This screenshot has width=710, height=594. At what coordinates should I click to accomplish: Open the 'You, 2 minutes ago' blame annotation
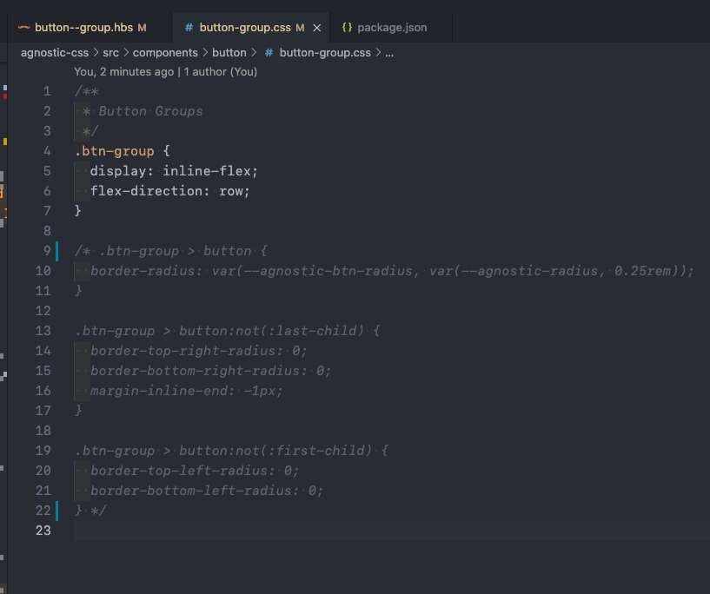pos(165,72)
